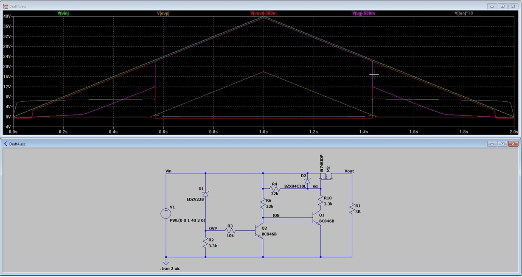Click the .tran 2 uic directive
Viewport: 522px width, 277px height.
pyautogui.click(x=170, y=269)
